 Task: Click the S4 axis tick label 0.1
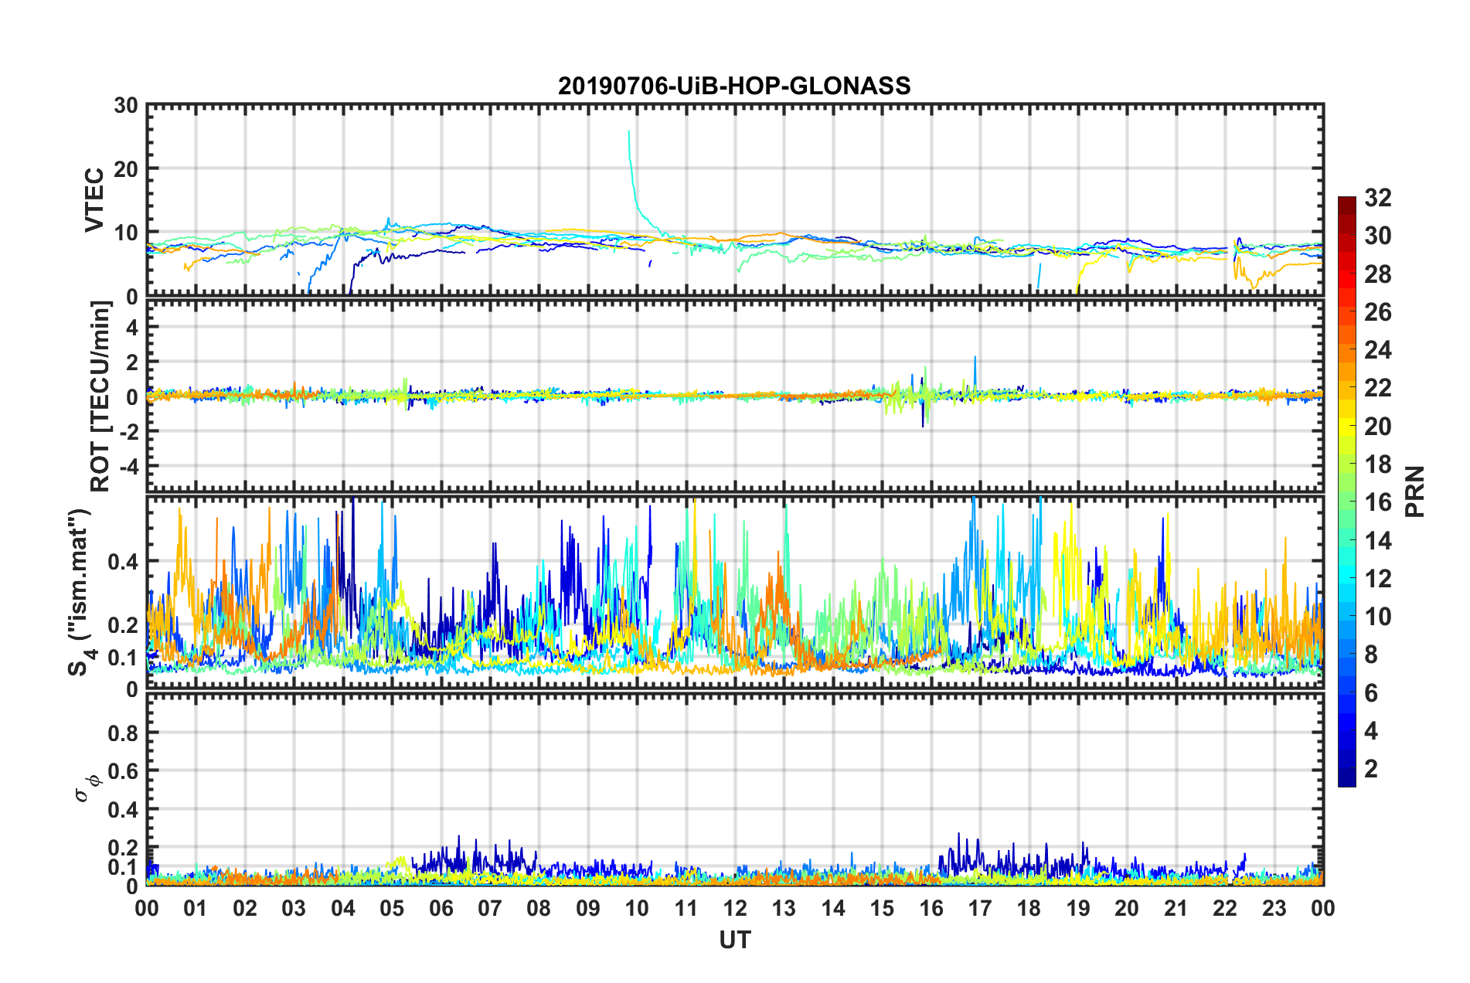pyautogui.click(x=123, y=658)
